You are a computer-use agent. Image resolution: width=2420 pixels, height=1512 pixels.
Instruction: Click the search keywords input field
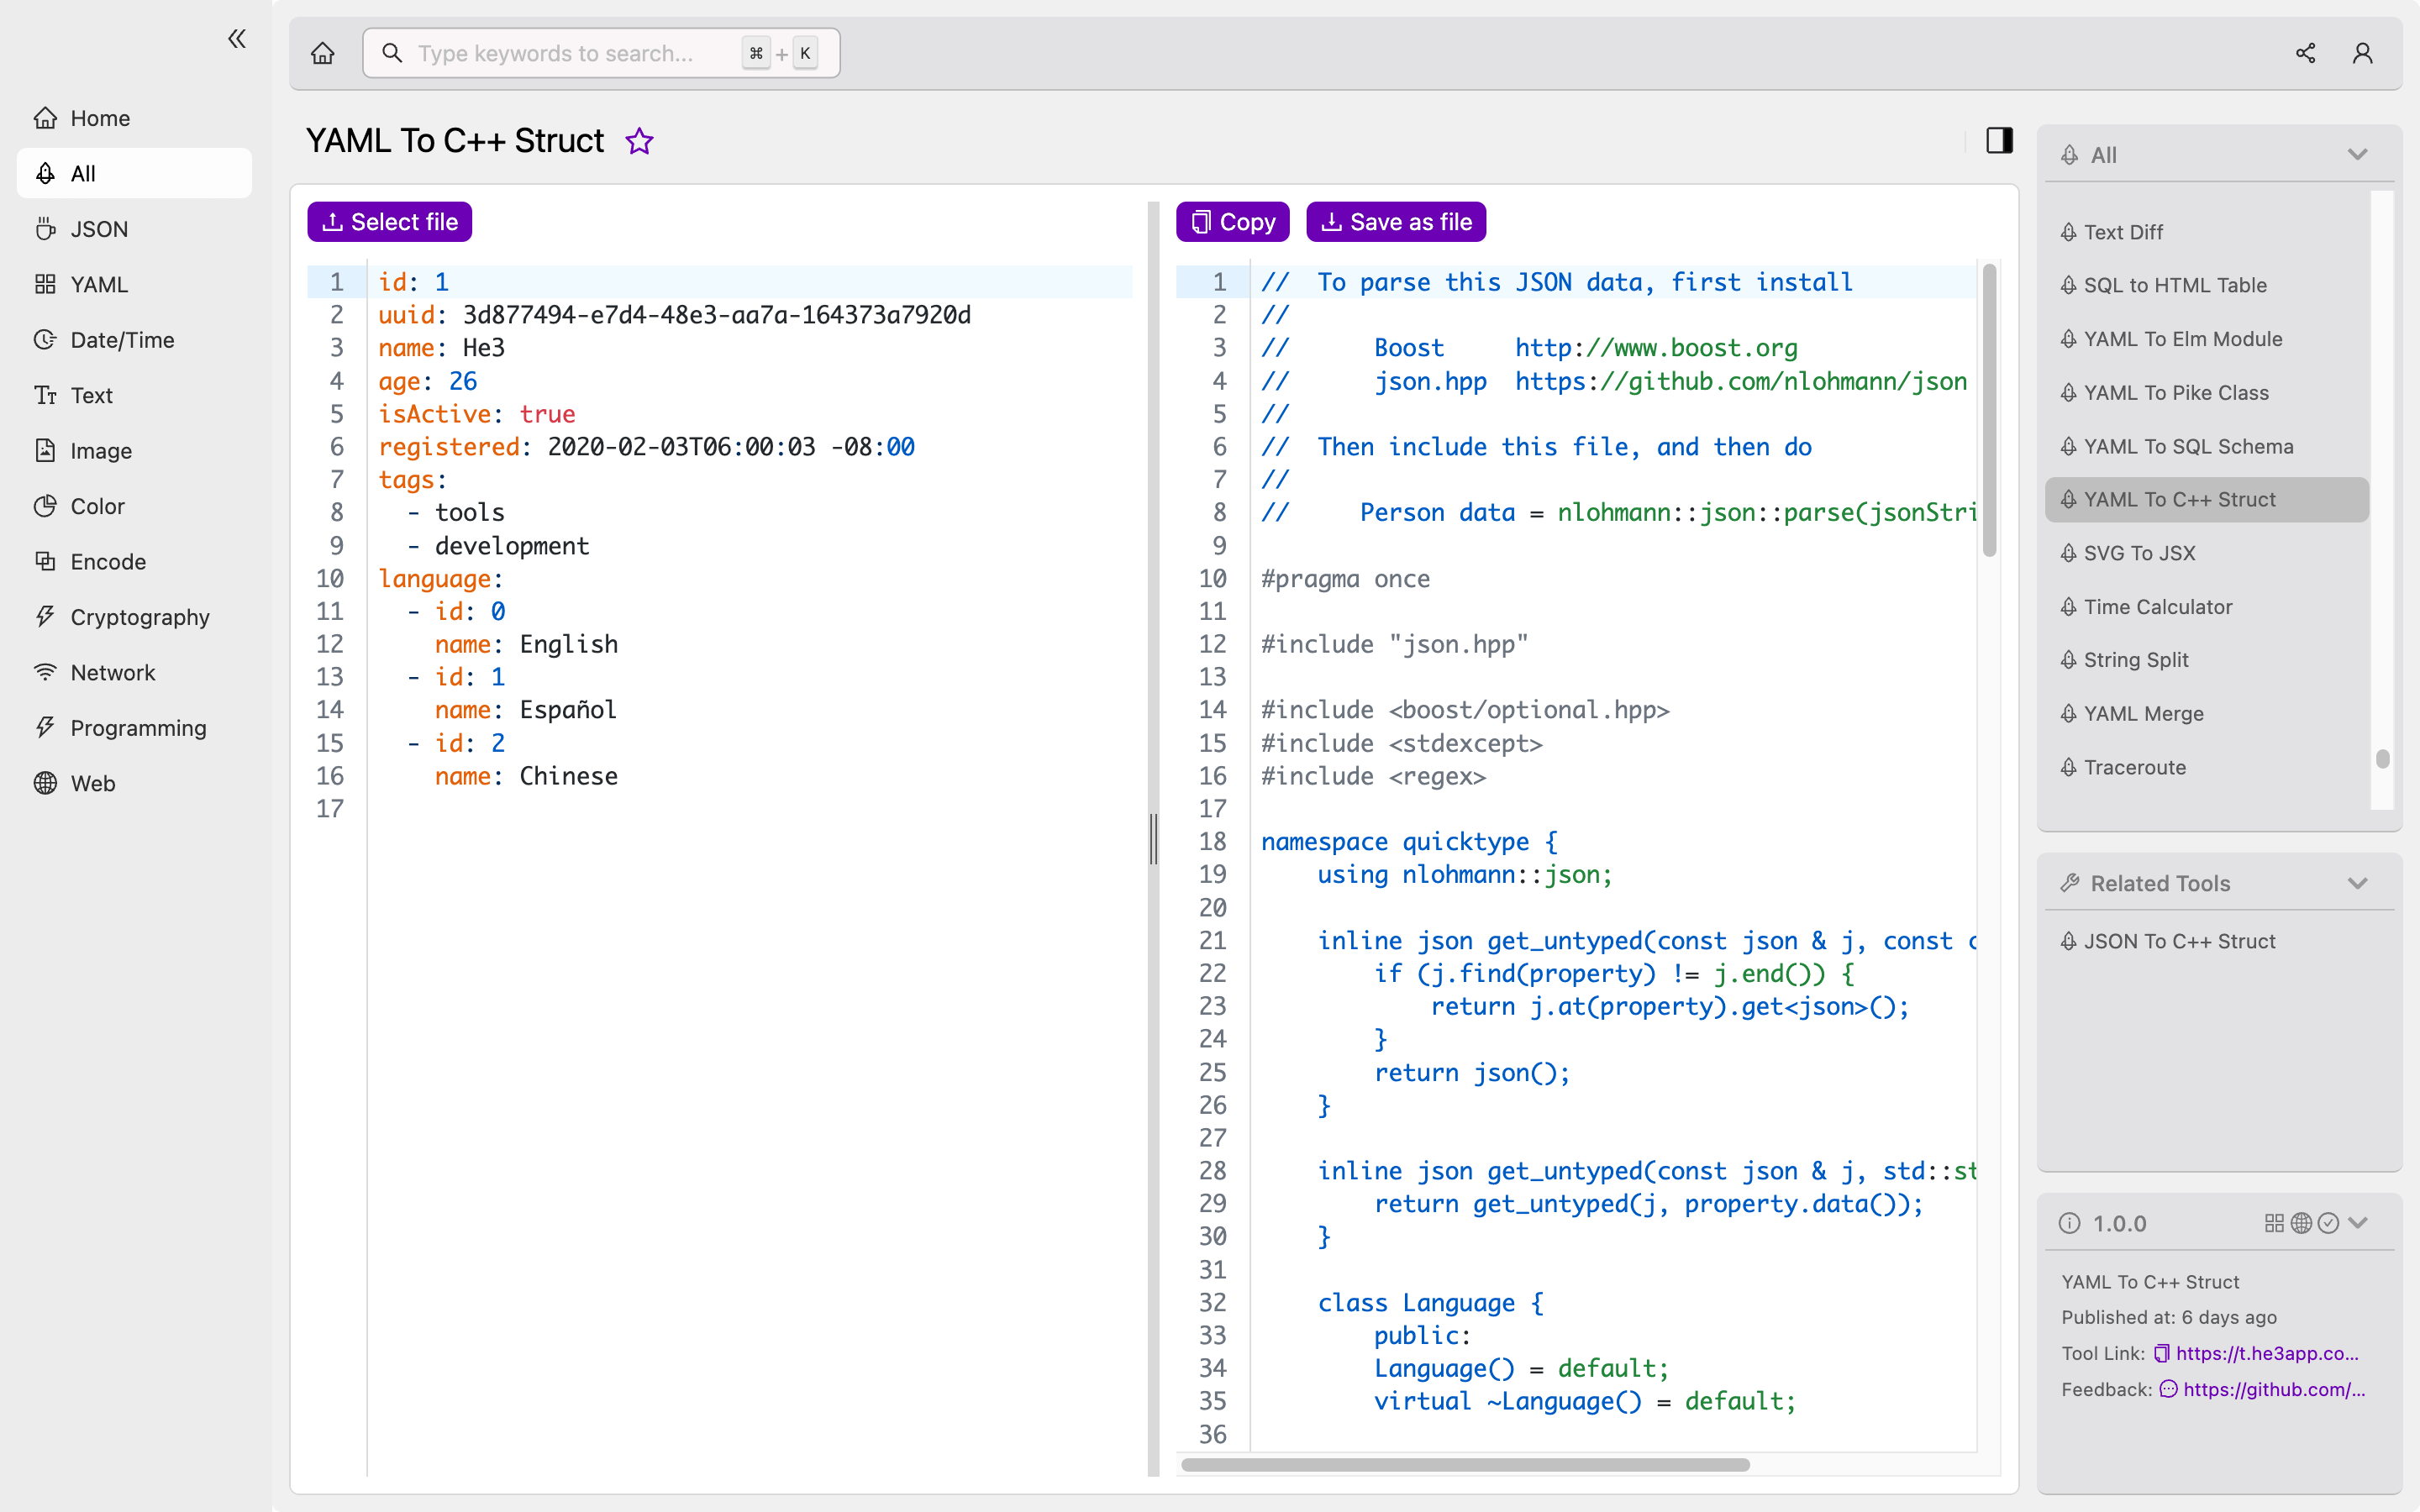601,53
